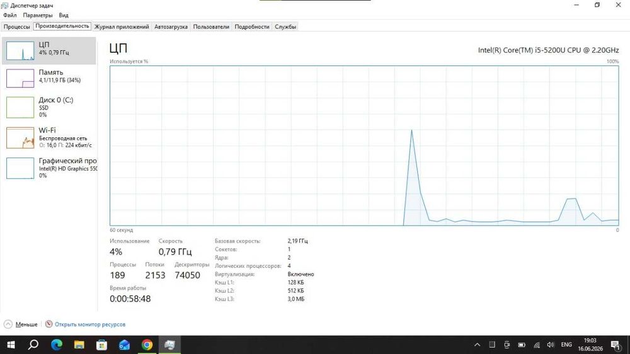
Task: Click the Meet Now tray icon
Action: tap(507, 345)
